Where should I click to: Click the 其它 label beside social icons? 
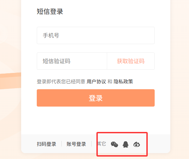102,144
